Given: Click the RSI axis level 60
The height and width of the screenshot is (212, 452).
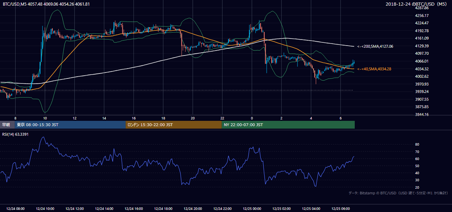Looking at the screenshot, I should (417, 159).
